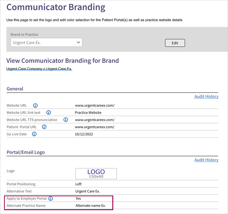Click the Practice Website link text value
The image size is (228, 214).
[x=88, y=113]
